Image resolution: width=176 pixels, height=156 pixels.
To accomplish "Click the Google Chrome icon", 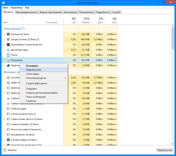I will tap(8, 39).
